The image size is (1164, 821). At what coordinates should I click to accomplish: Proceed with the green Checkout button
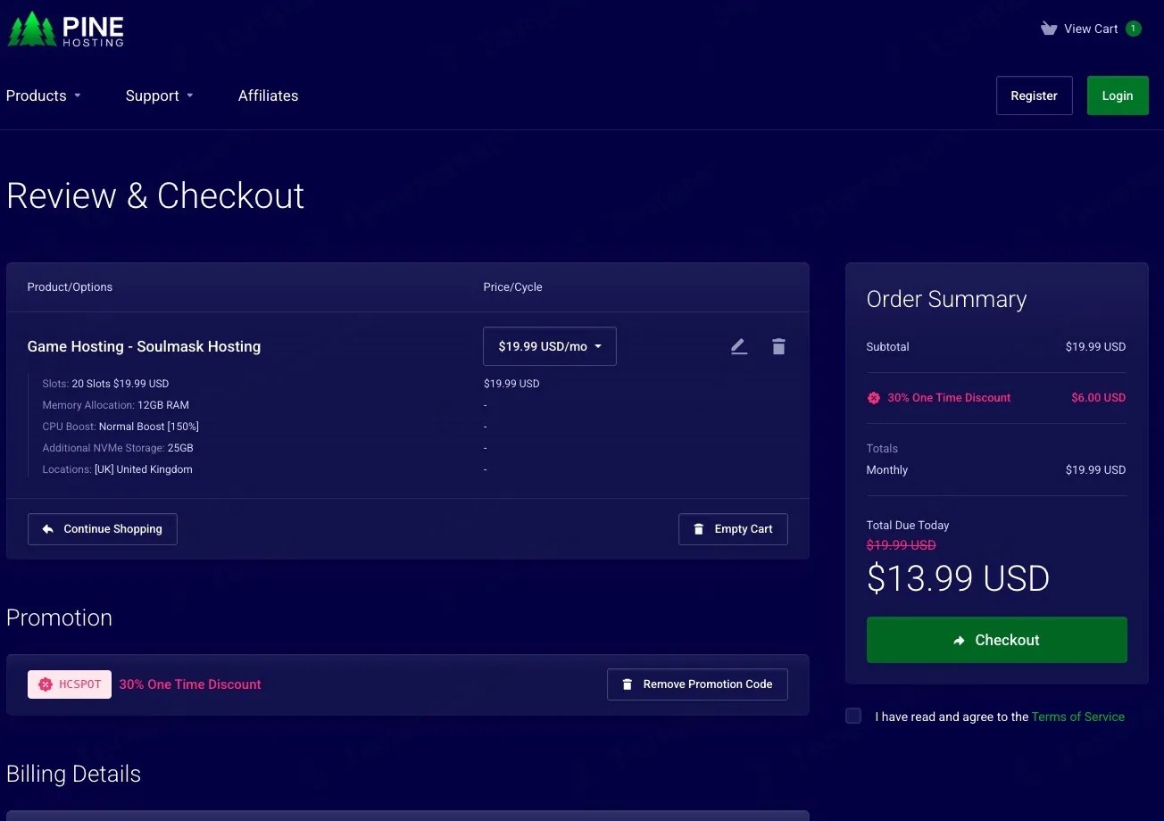pyautogui.click(x=997, y=640)
